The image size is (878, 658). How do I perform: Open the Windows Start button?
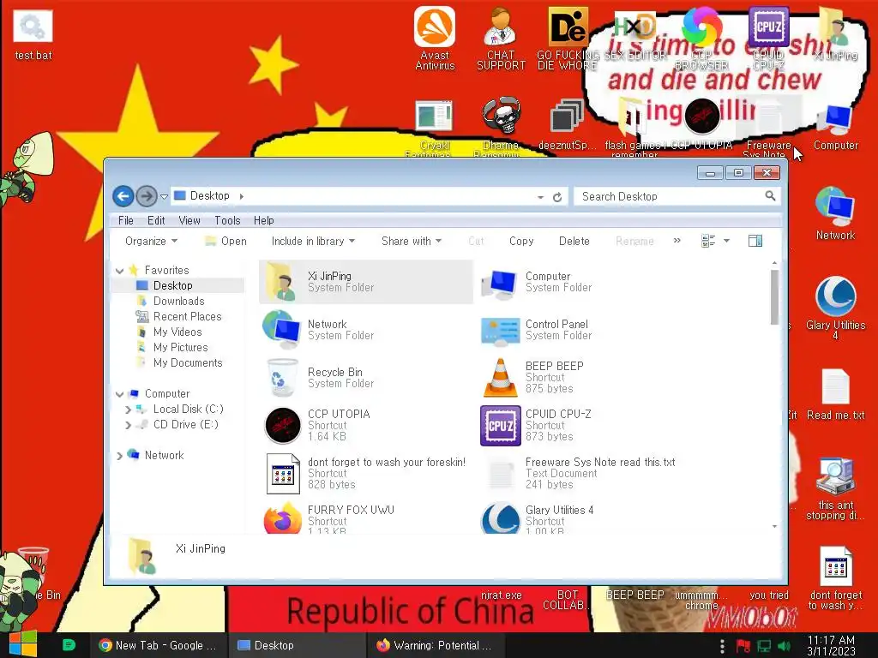23,644
